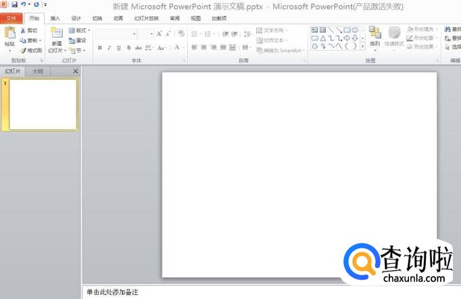Open Shape Effects (形状效果) button
461x299 pixels.
[x=422, y=47]
